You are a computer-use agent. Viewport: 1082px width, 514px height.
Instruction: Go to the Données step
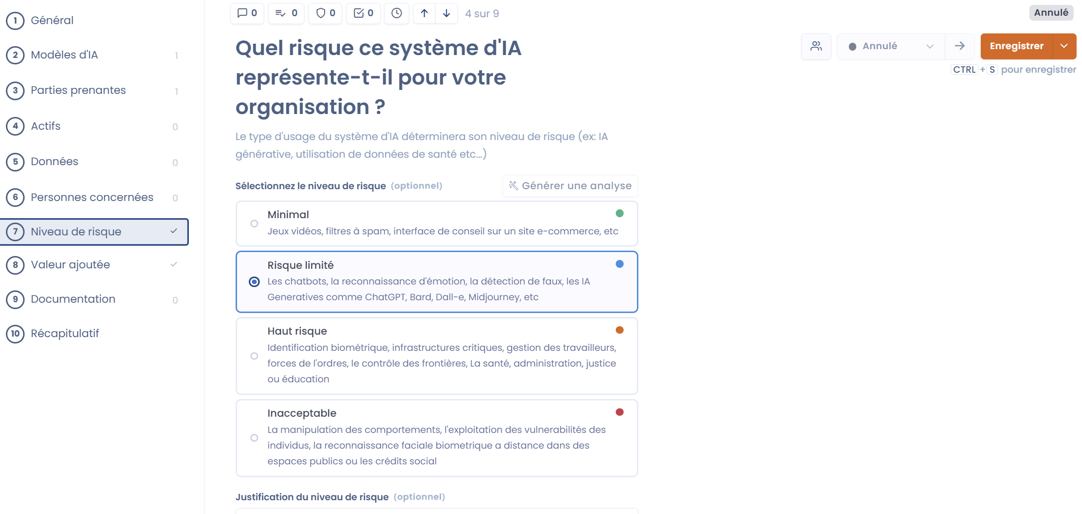point(54,162)
